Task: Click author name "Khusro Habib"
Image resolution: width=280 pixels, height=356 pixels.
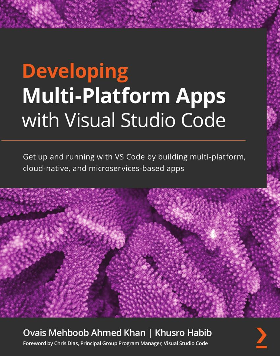Action: [x=183, y=333]
